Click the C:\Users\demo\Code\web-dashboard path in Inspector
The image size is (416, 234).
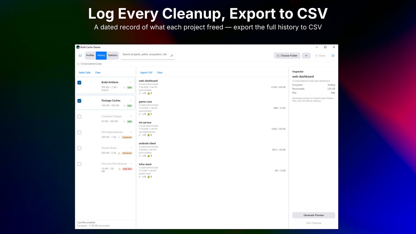tap(311, 81)
